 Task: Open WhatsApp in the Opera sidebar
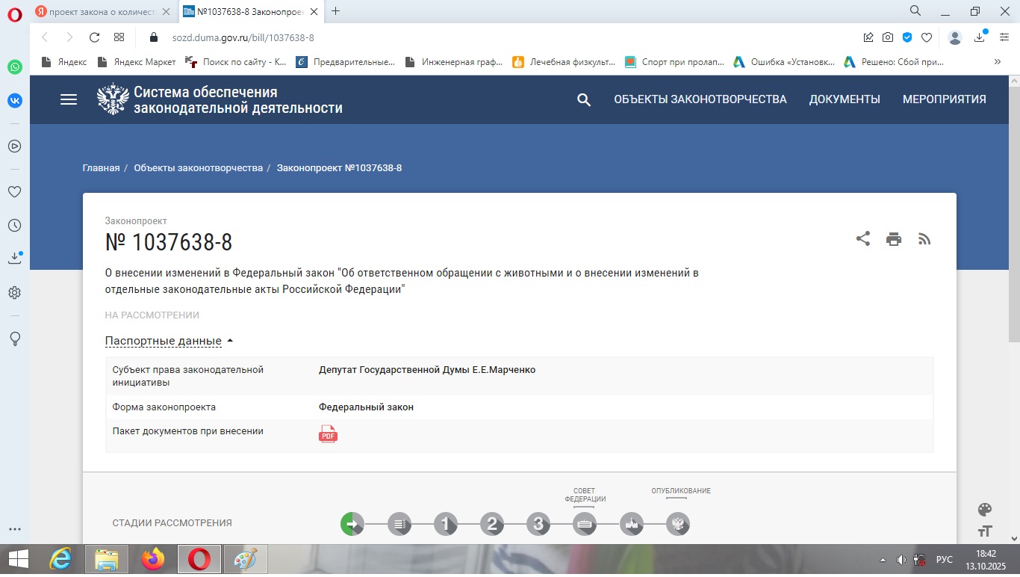(14, 67)
